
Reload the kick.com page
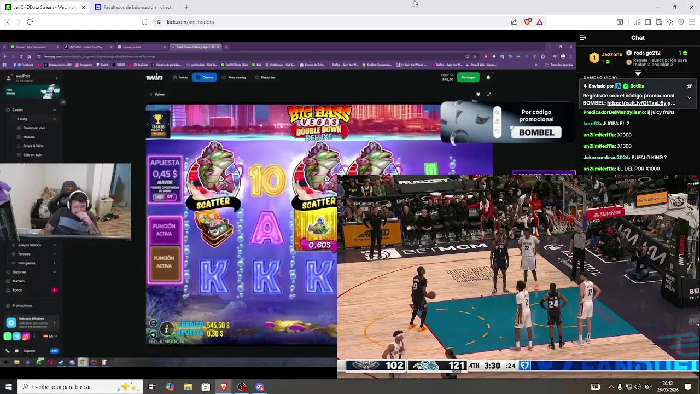pos(30,22)
